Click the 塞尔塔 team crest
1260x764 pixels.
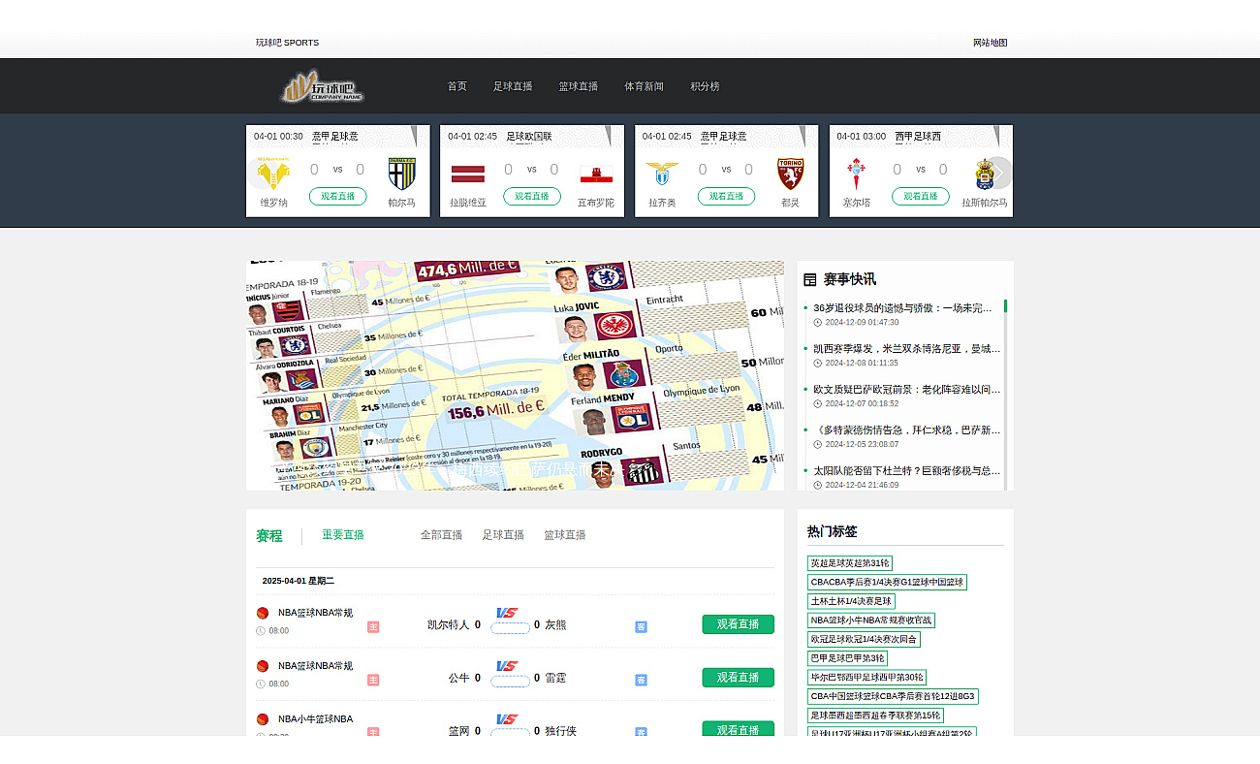(x=857, y=174)
